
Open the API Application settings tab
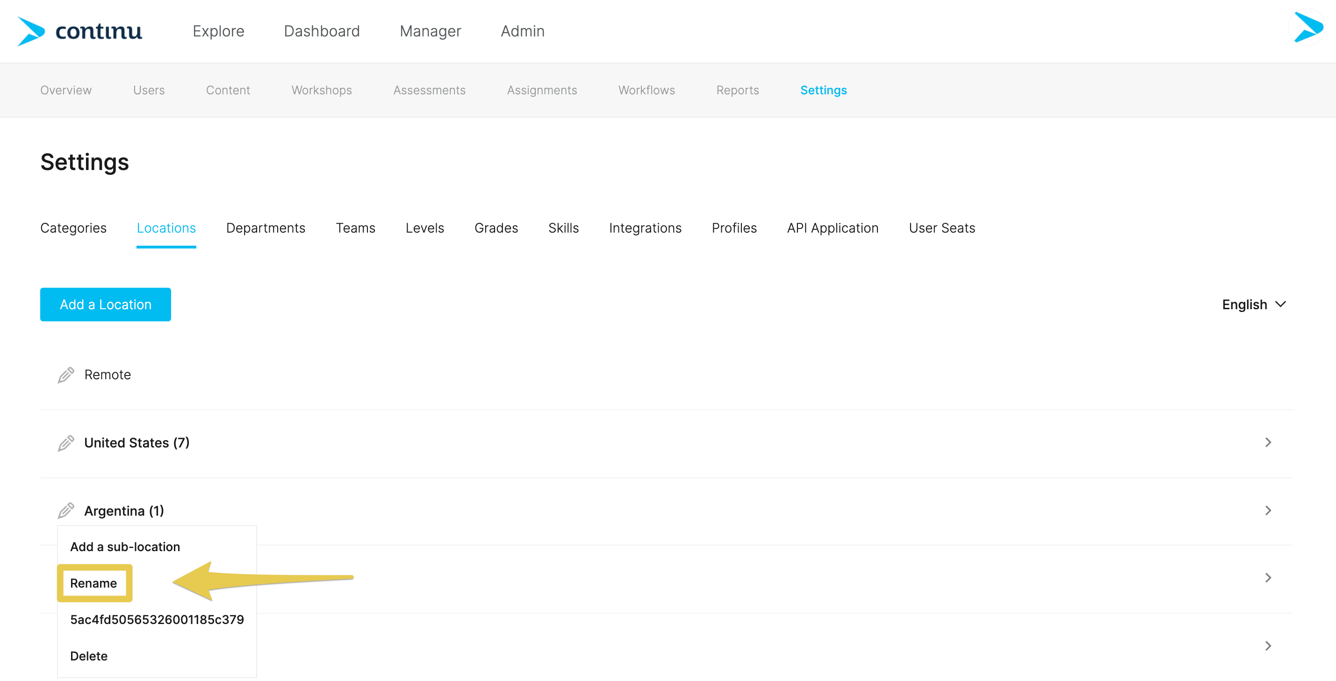click(x=833, y=228)
